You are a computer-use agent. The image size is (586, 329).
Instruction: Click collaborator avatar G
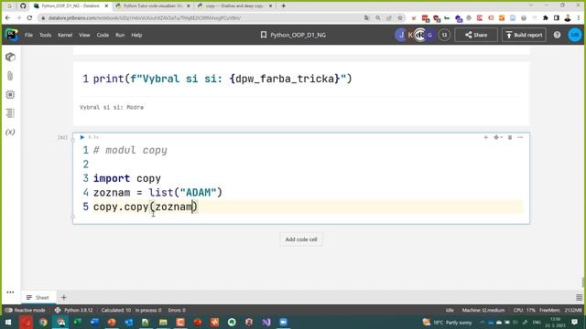pos(429,35)
